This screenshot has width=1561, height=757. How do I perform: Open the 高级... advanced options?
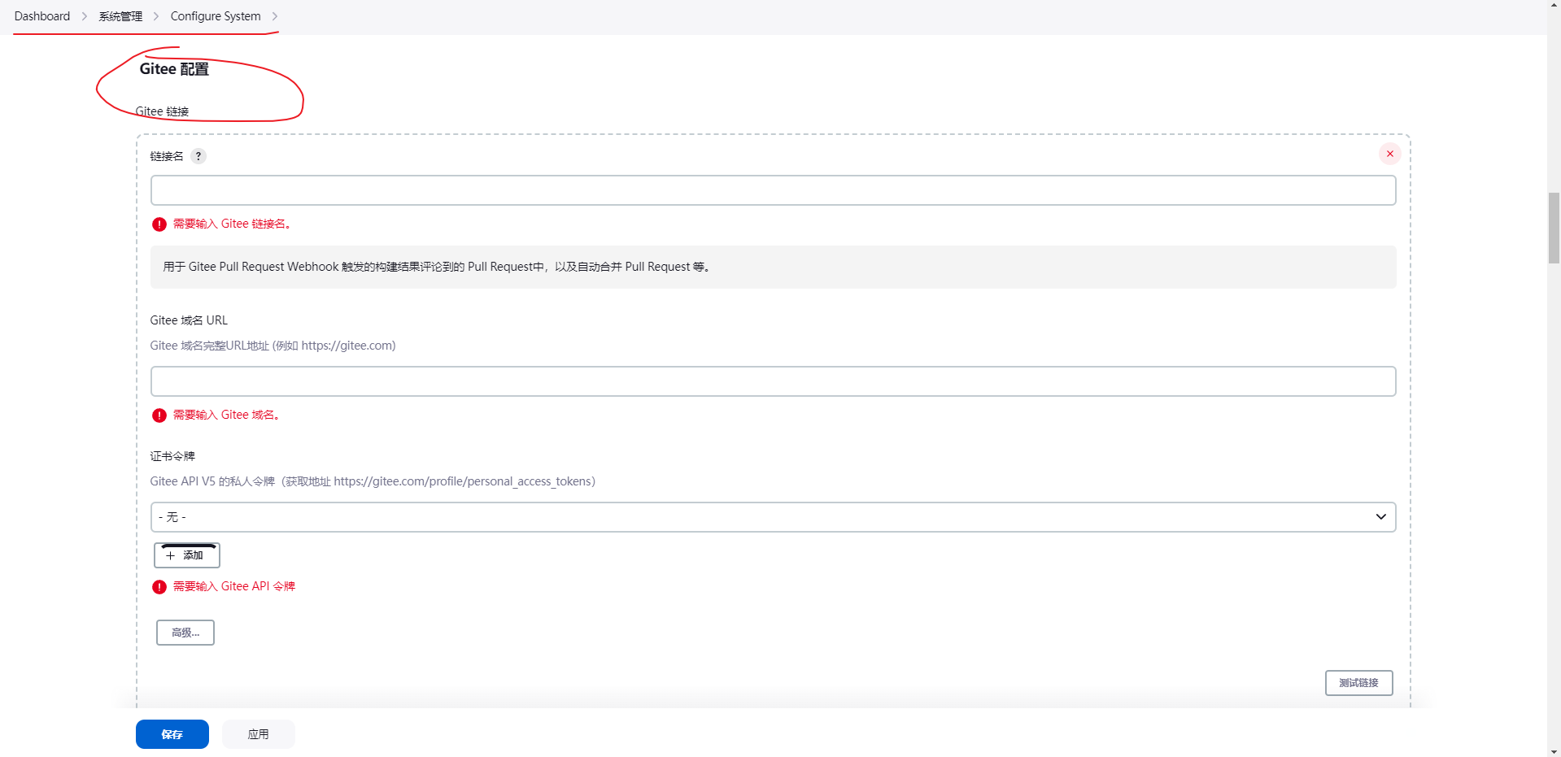[x=185, y=633]
